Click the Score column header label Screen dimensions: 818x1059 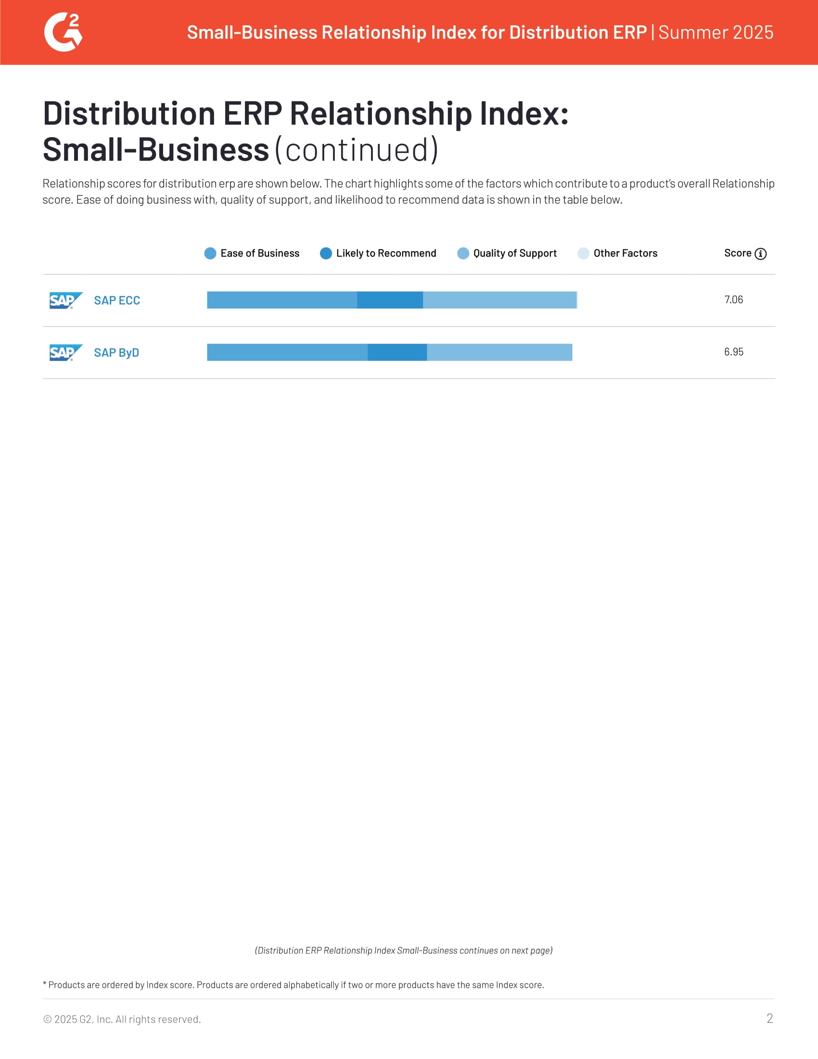click(738, 253)
